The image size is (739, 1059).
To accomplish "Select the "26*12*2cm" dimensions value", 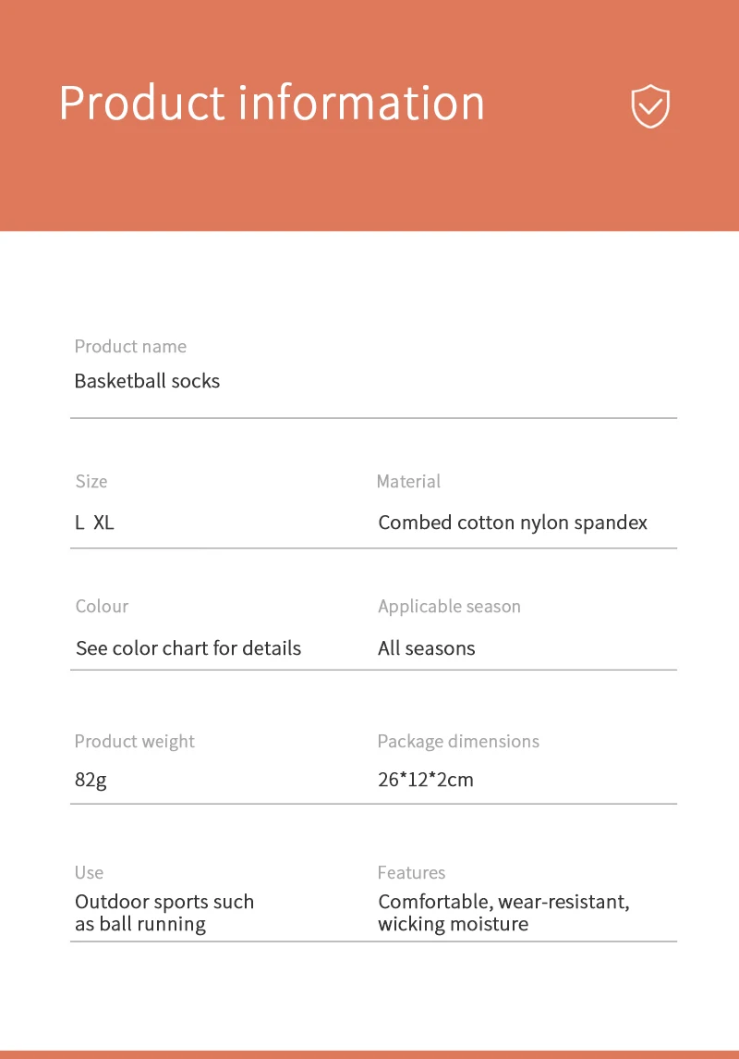I will tap(425, 780).
